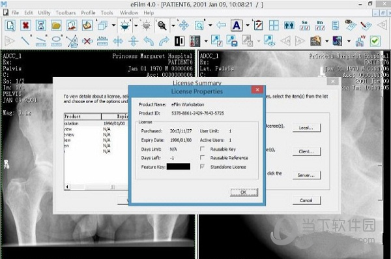
Task: Open the Utility menu
Action: [x=44, y=13]
